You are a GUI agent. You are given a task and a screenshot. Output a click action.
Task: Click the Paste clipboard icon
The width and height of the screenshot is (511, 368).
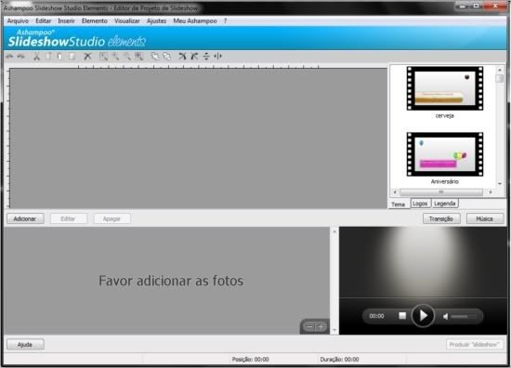pos(60,57)
